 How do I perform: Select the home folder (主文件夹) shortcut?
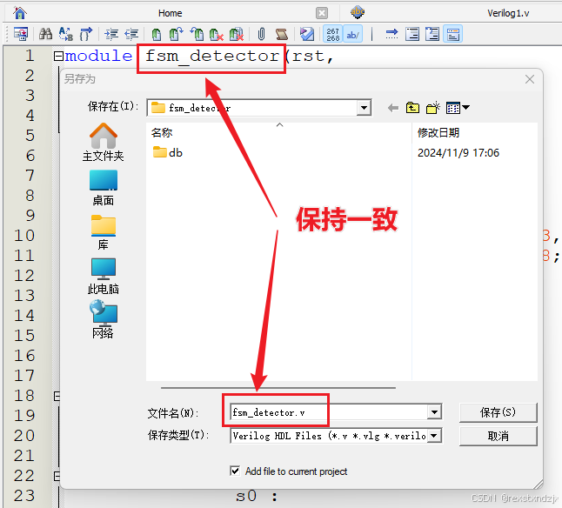click(104, 143)
